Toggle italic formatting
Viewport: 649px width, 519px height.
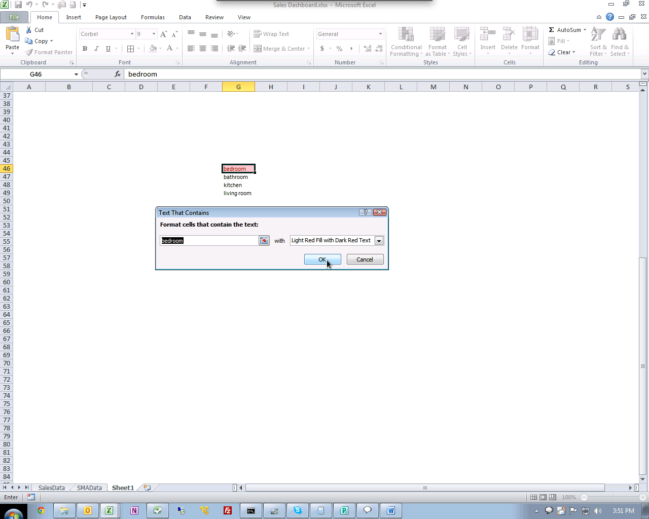coord(96,49)
